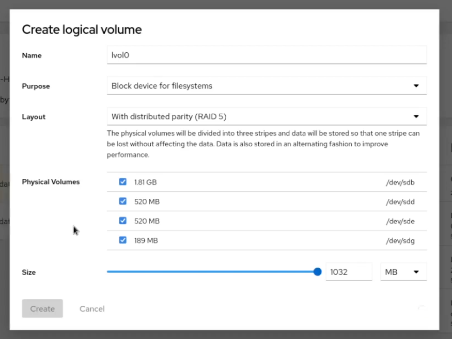This screenshot has width=452, height=339.
Task: Click the RAID 5 layout description text
Action: point(263,144)
